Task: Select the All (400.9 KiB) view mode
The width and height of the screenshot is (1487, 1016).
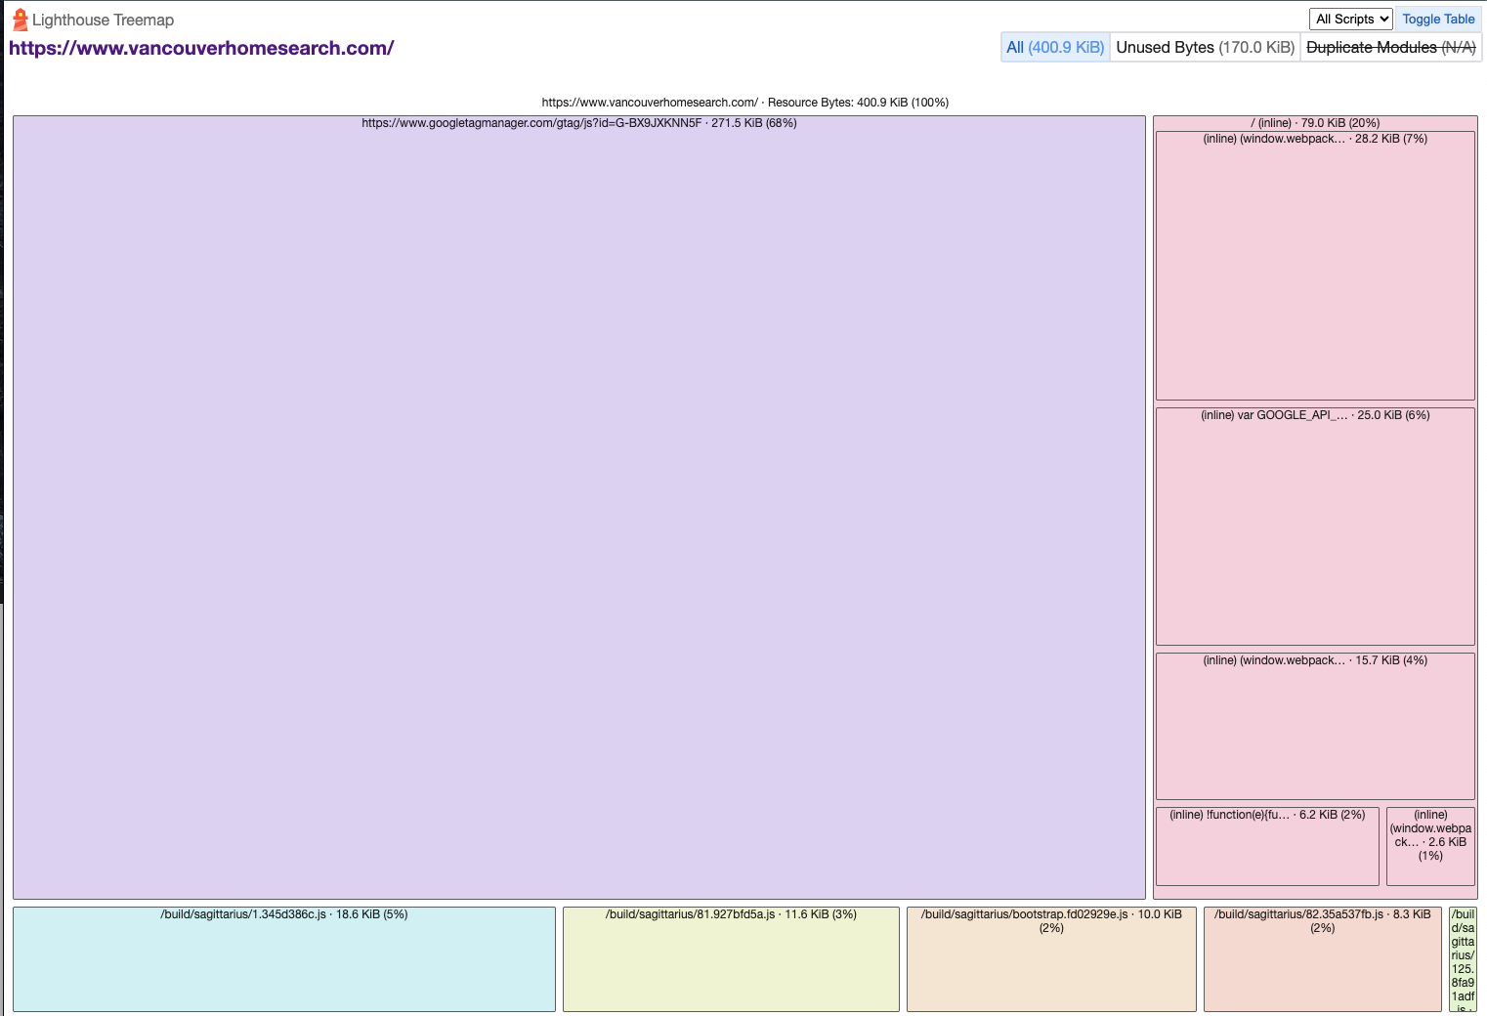Action: pos(1055,47)
